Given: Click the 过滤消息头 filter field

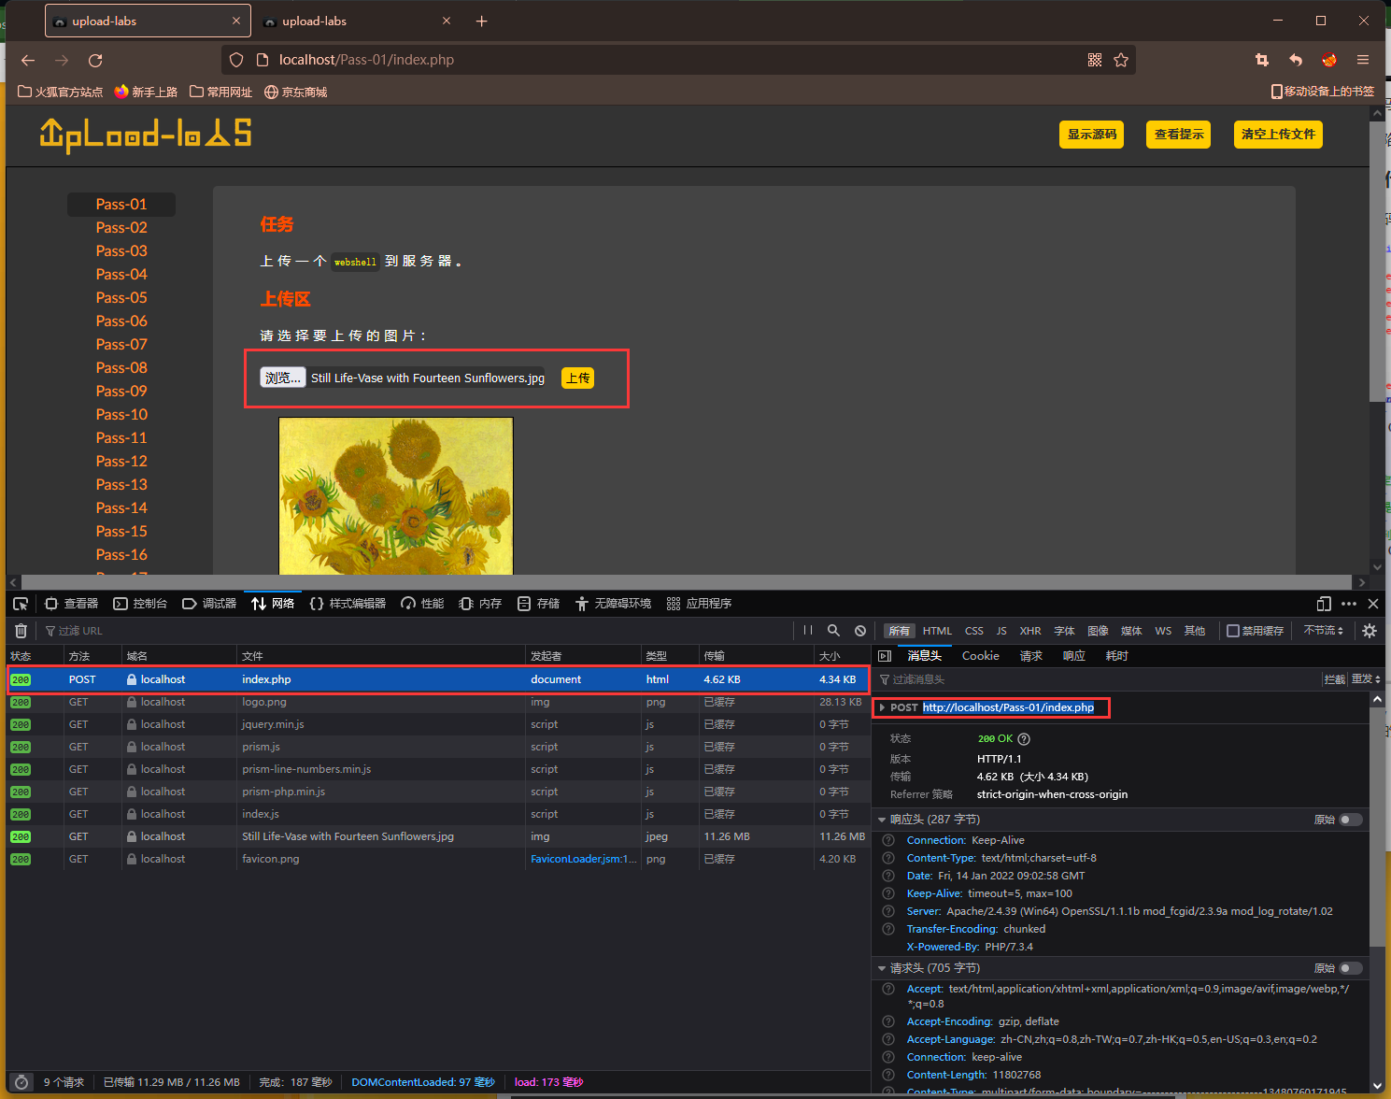Looking at the screenshot, I should coord(1098,679).
